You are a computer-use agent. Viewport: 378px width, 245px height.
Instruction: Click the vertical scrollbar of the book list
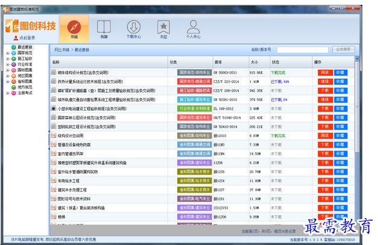click(357, 106)
